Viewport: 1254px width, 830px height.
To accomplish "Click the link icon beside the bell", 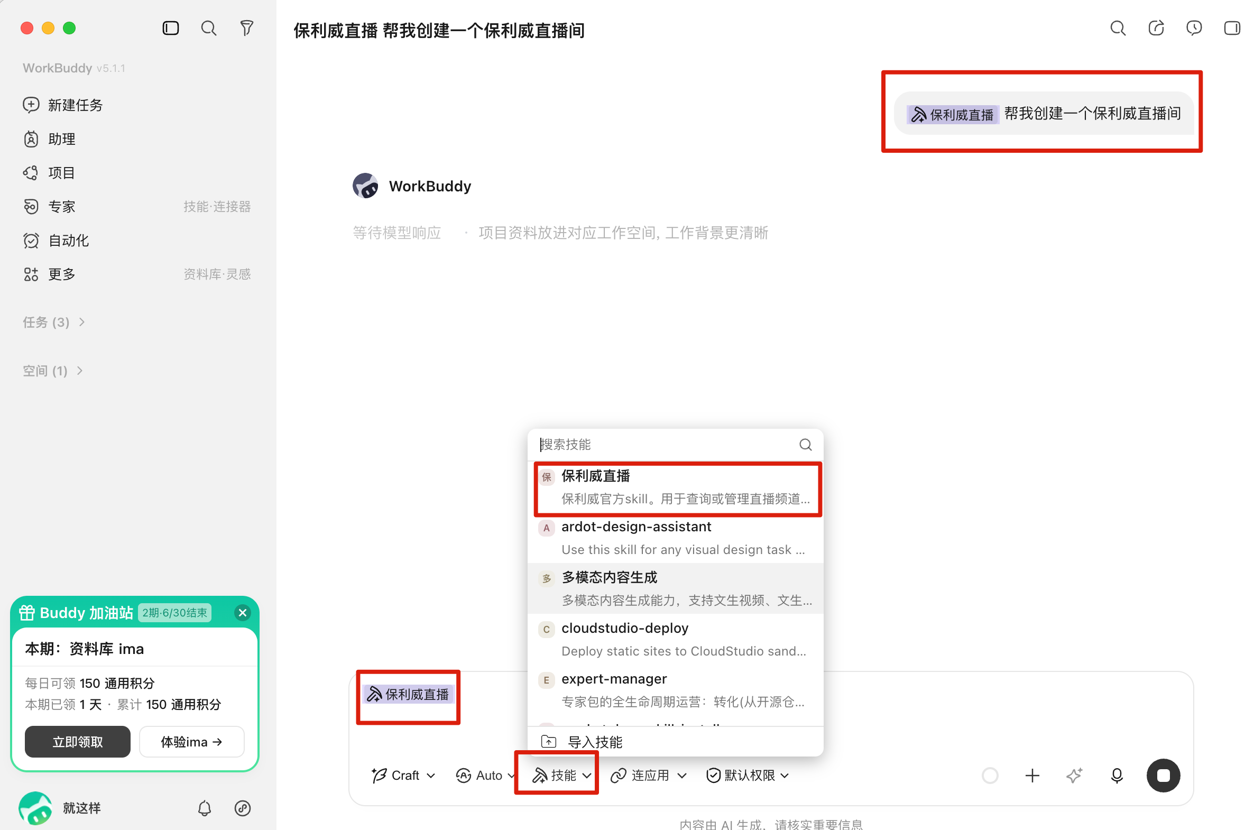I will coord(243,808).
